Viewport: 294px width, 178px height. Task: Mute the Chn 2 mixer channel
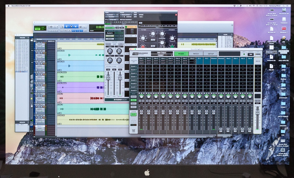(150, 100)
